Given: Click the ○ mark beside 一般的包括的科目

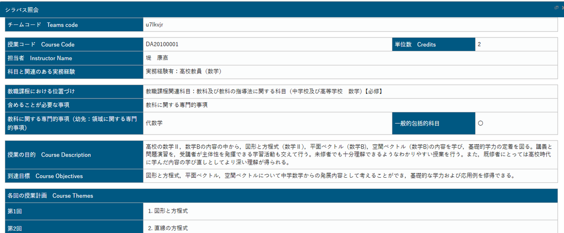Looking at the screenshot, I should pos(480,123).
